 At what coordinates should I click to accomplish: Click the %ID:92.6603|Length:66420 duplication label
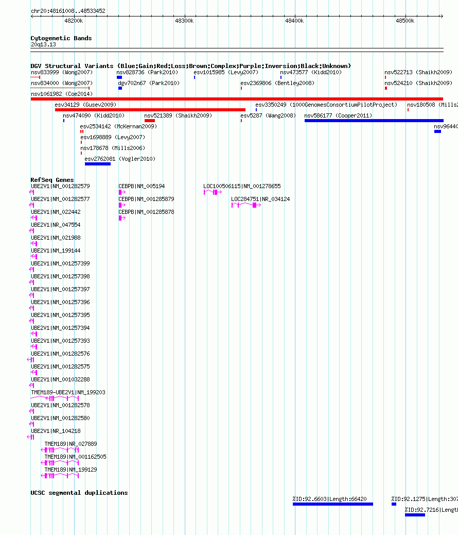(x=329, y=499)
